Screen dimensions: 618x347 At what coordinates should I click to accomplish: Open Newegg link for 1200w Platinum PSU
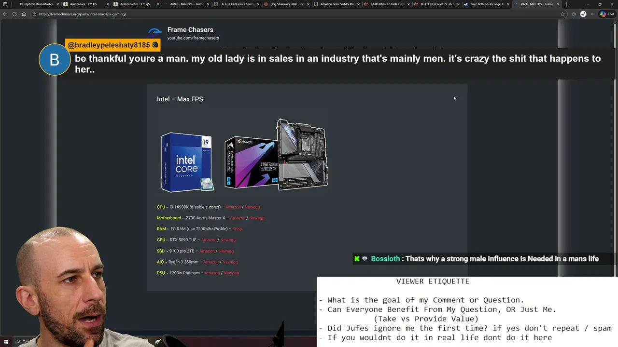click(231, 273)
